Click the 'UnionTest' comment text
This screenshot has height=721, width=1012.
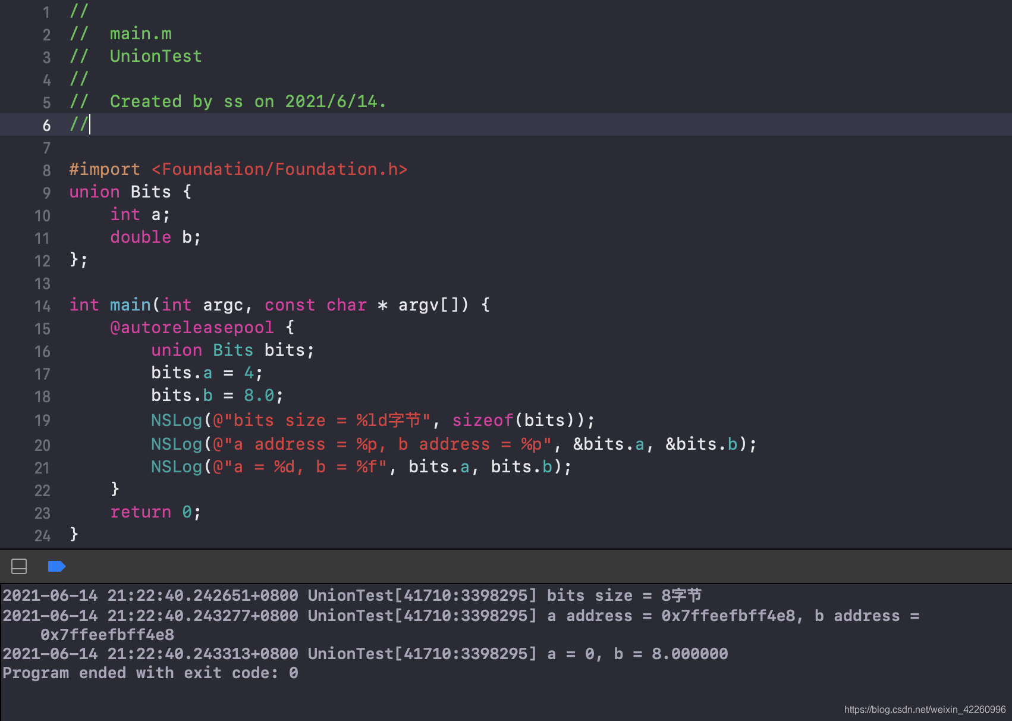point(156,57)
